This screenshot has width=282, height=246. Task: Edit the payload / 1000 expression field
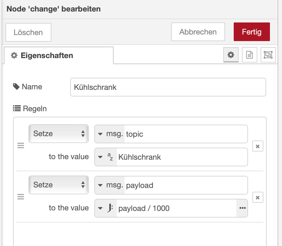coord(176,208)
